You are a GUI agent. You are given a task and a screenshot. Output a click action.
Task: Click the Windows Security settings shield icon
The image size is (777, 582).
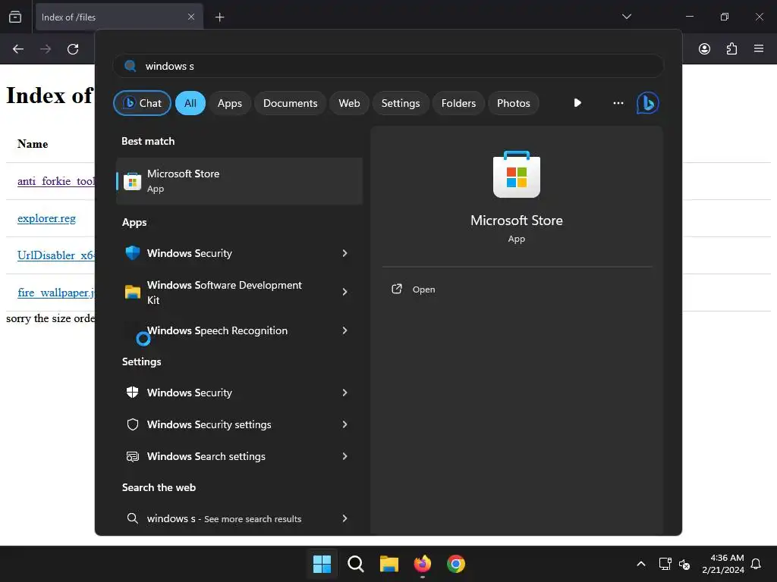132,393
